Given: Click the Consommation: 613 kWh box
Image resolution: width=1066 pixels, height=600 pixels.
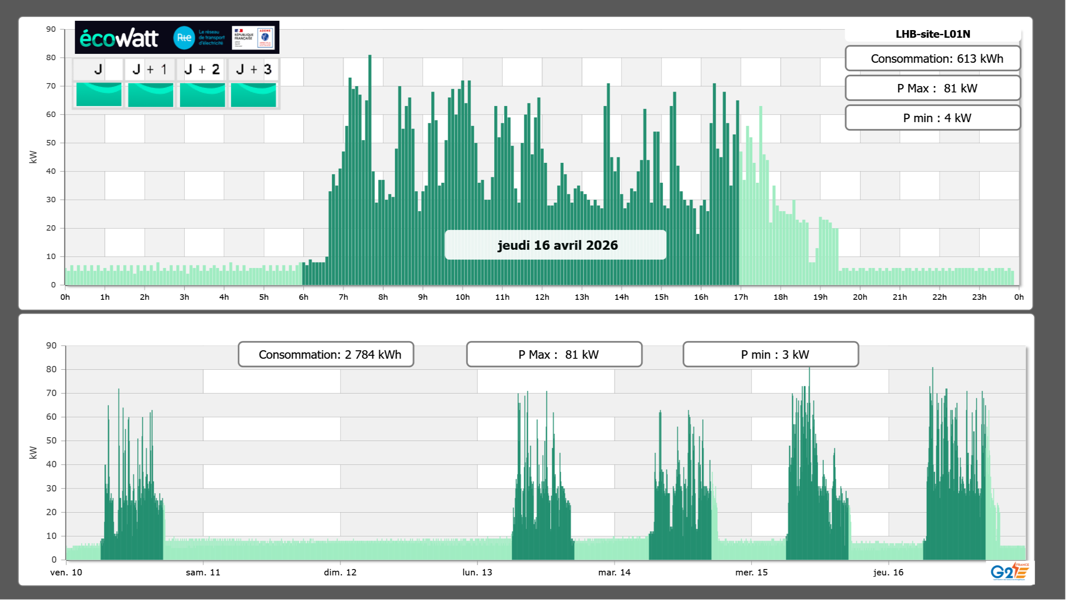Looking at the screenshot, I should (x=933, y=59).
